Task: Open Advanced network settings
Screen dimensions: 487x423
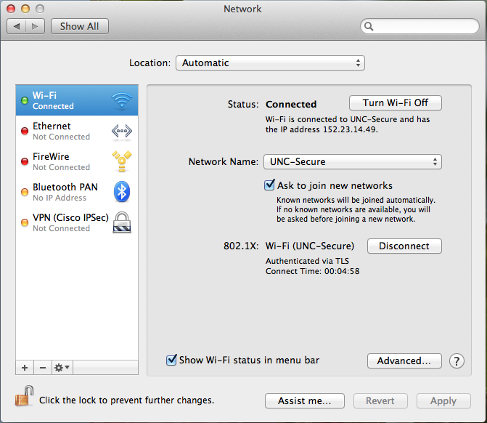Action: click(x=404, y=360)
